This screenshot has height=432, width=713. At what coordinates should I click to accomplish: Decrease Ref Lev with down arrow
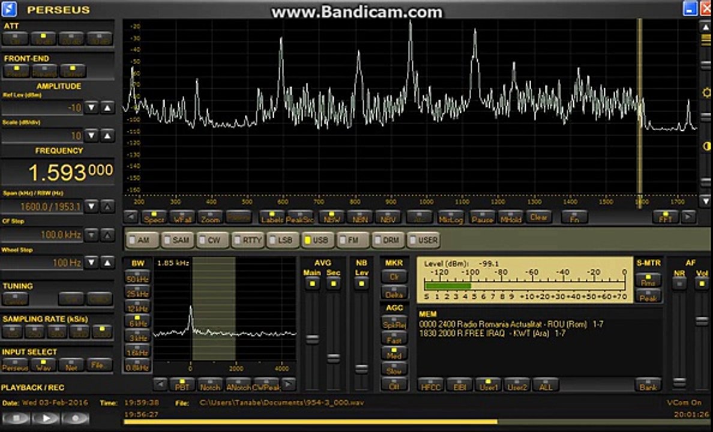coord(91,108)
